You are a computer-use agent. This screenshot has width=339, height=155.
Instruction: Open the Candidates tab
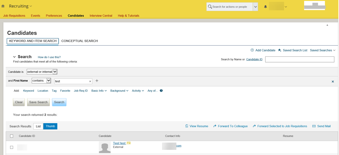click(76, 16)
